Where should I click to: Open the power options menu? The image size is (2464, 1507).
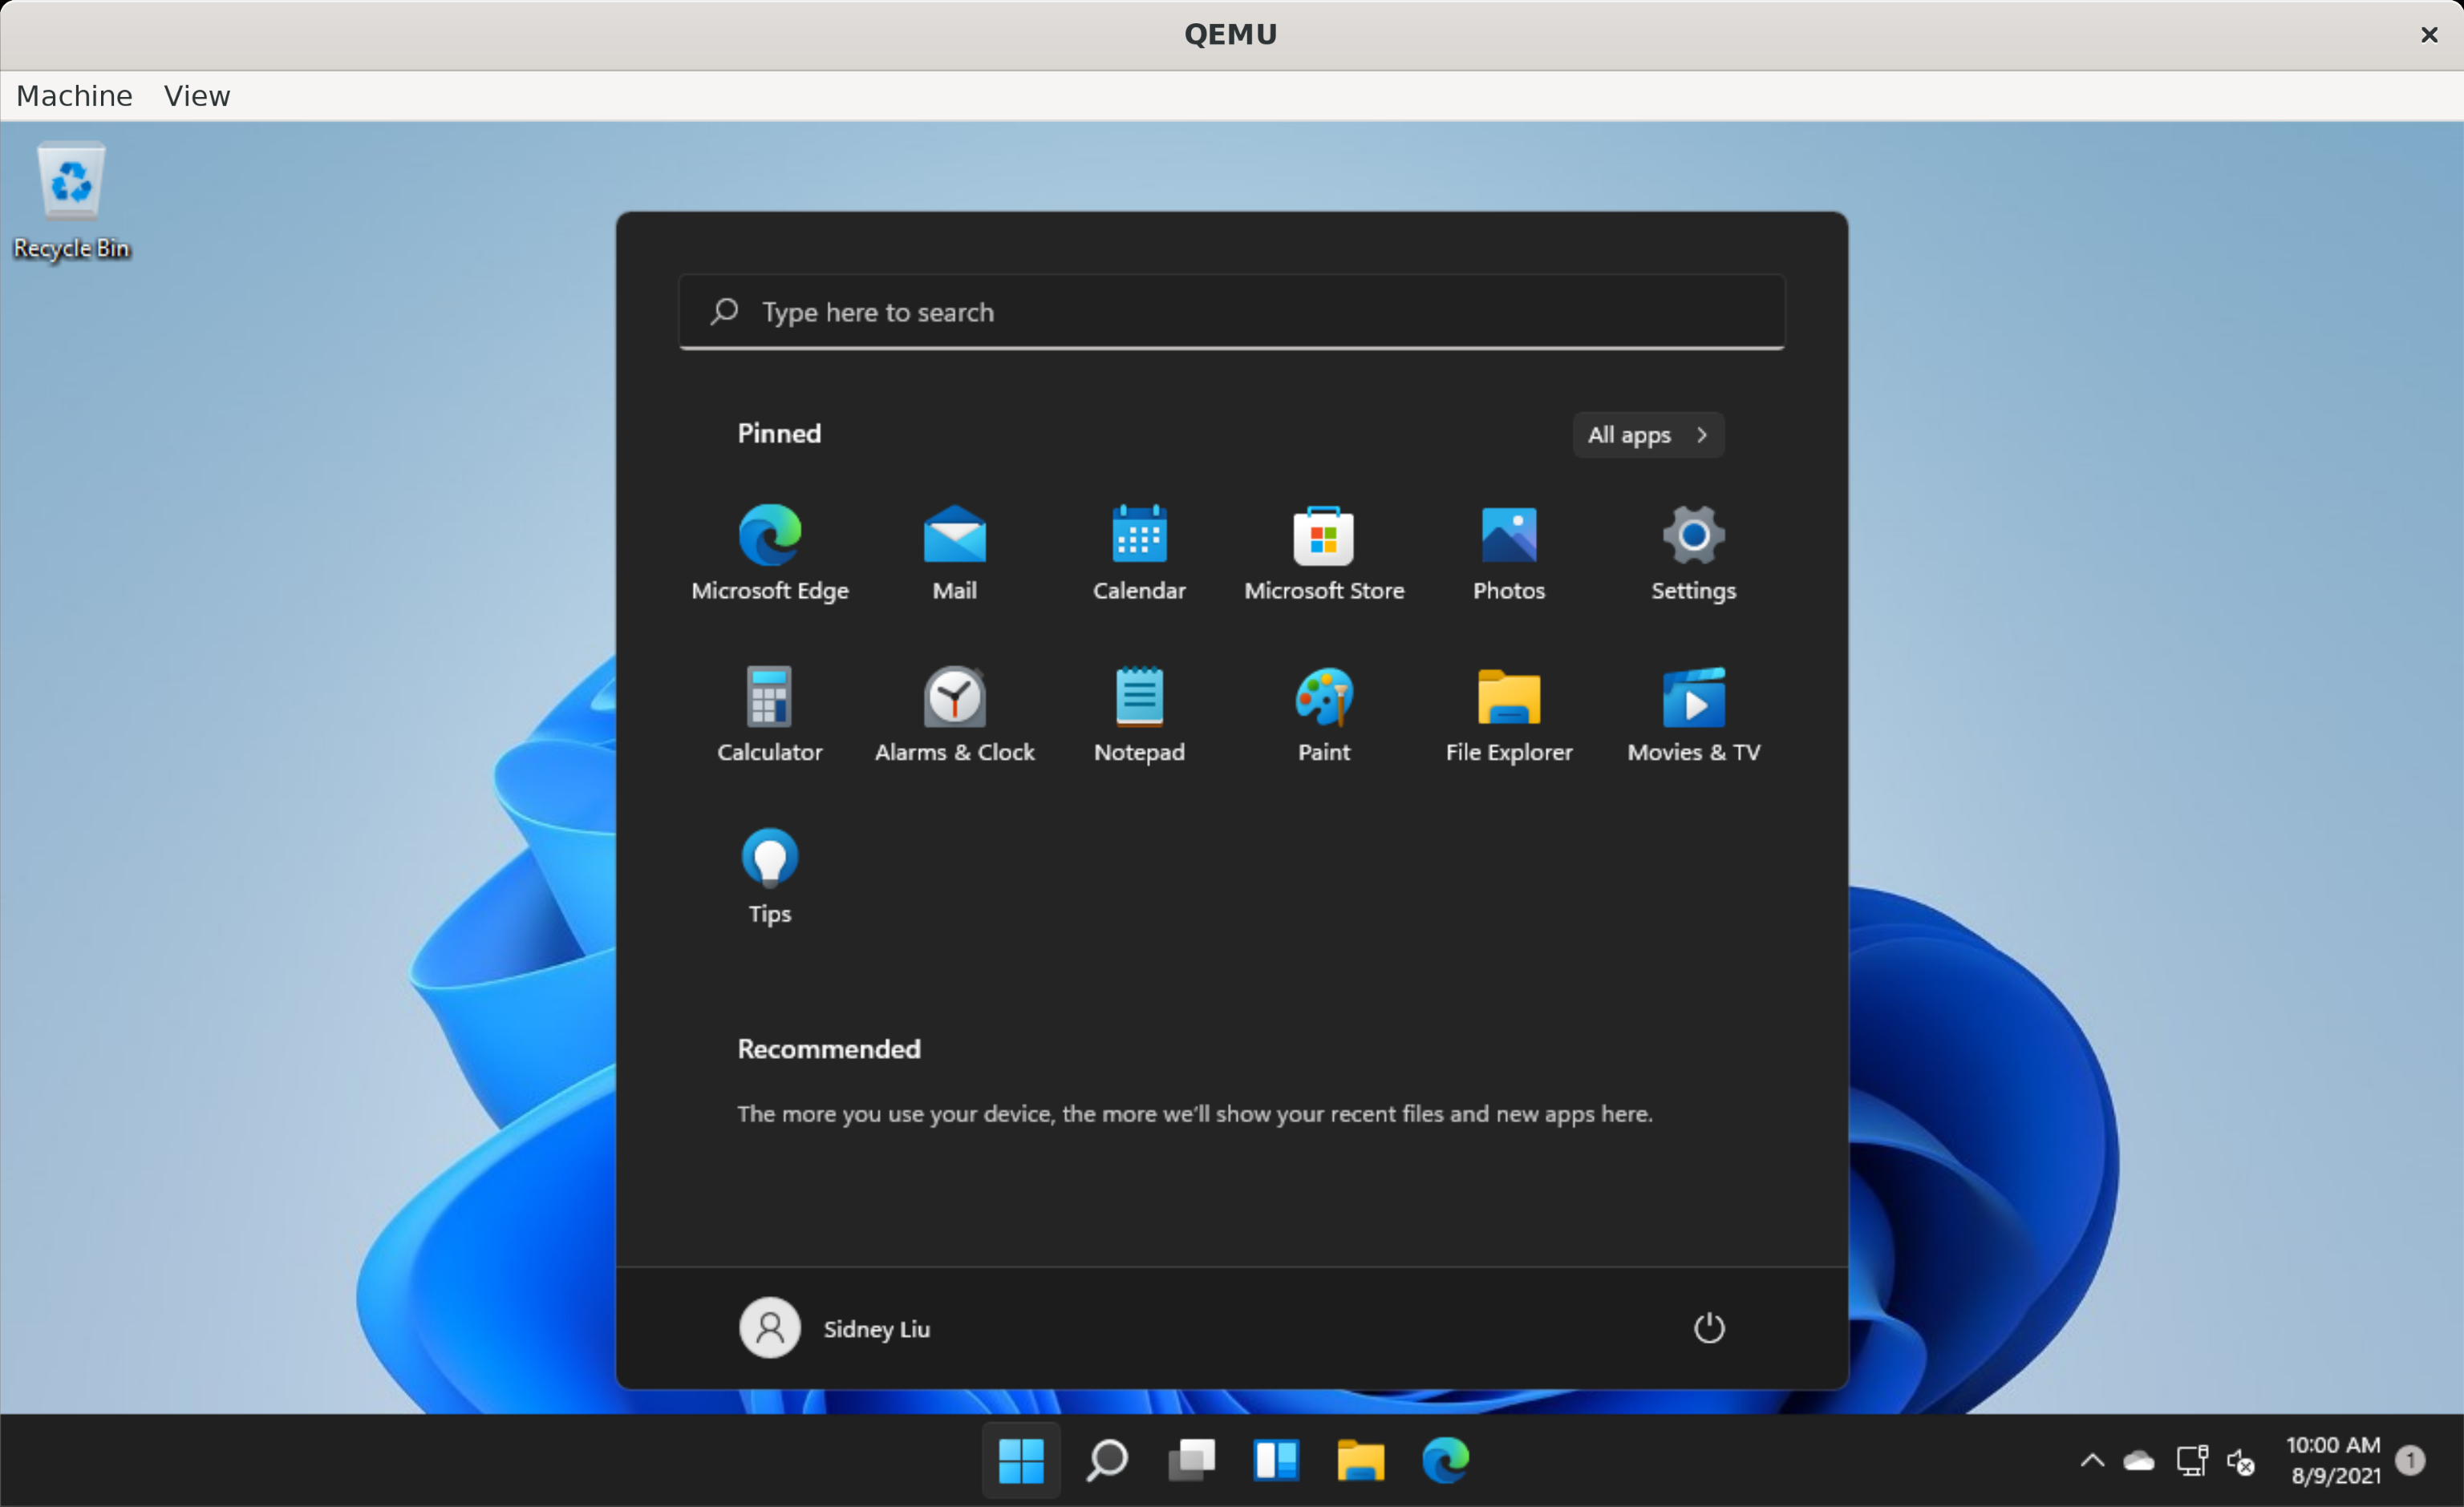point(1708,1327)
